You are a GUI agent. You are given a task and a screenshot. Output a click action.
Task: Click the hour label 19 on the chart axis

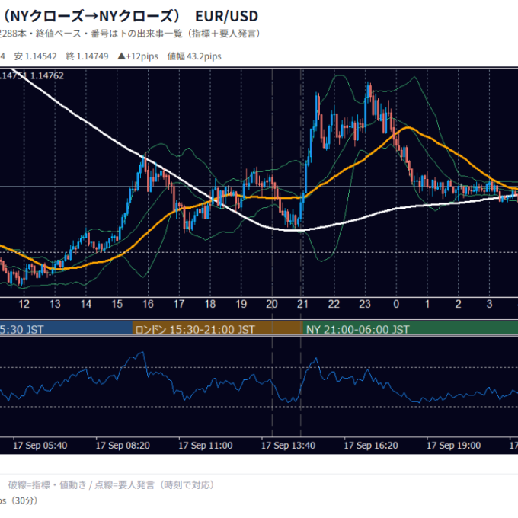[241, 304]
